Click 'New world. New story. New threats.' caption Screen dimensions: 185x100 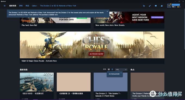(110, 25)
